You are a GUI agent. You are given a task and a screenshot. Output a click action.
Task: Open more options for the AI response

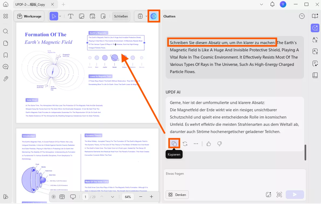coord(196,144)
